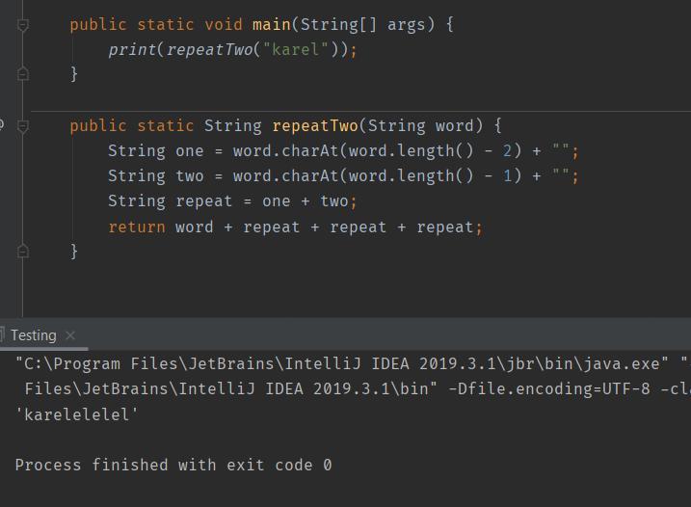Click the gutter annotation icon beside repeatTwo declaration

(x=2, y=124)
